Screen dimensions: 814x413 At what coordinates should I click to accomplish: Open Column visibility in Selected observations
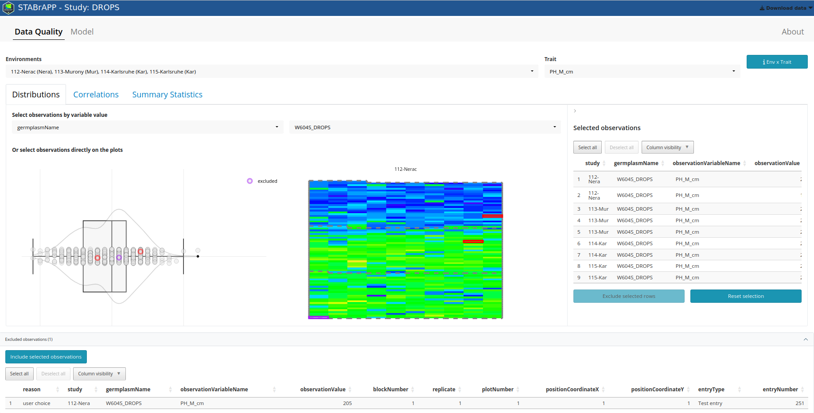click(667, 147)
